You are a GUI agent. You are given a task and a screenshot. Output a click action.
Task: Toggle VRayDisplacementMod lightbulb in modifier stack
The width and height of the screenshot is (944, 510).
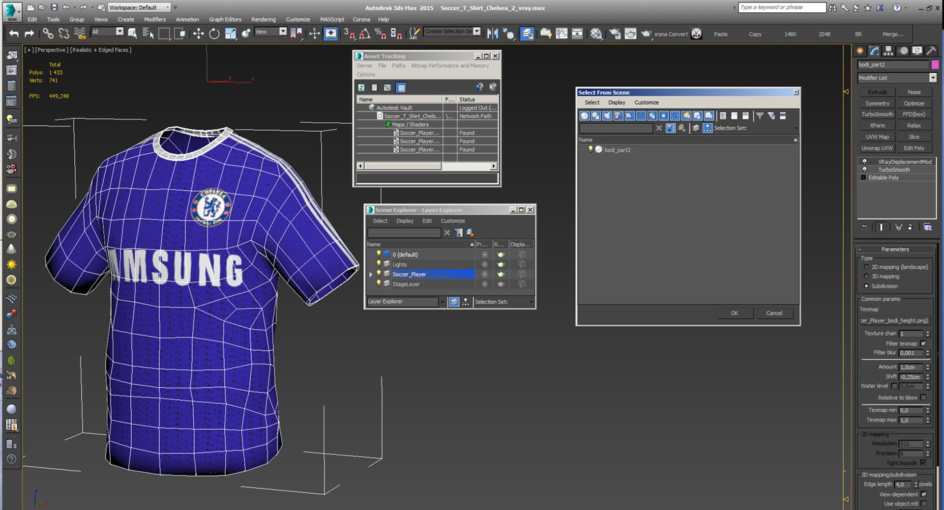pos(864,162)
